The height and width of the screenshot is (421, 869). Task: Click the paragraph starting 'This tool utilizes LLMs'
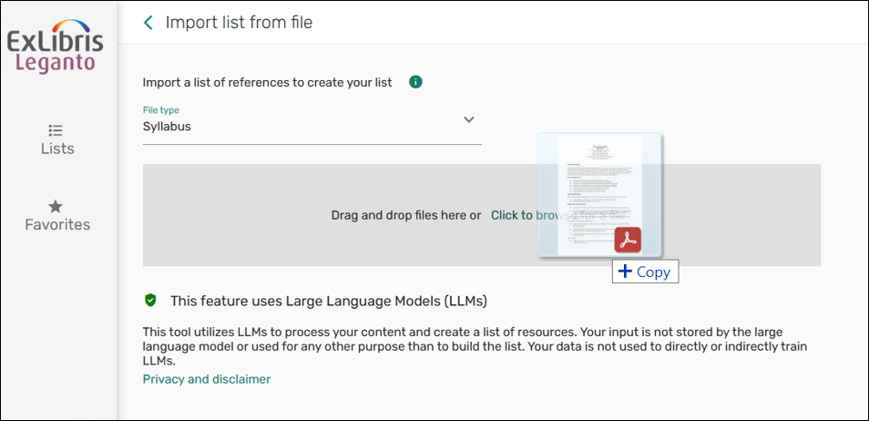[475, 346]
